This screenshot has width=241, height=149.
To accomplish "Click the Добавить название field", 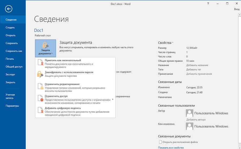I will [197, 65].
